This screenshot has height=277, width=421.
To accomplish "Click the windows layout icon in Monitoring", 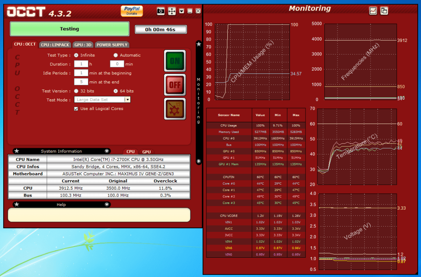I will click(x=384, y=11).
